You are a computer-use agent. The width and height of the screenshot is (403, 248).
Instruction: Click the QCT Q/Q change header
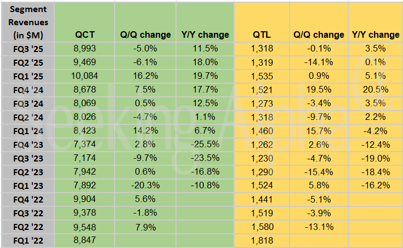[145, 34]
